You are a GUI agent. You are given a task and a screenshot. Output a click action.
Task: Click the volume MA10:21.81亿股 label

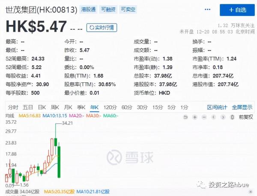coord(93,192)
